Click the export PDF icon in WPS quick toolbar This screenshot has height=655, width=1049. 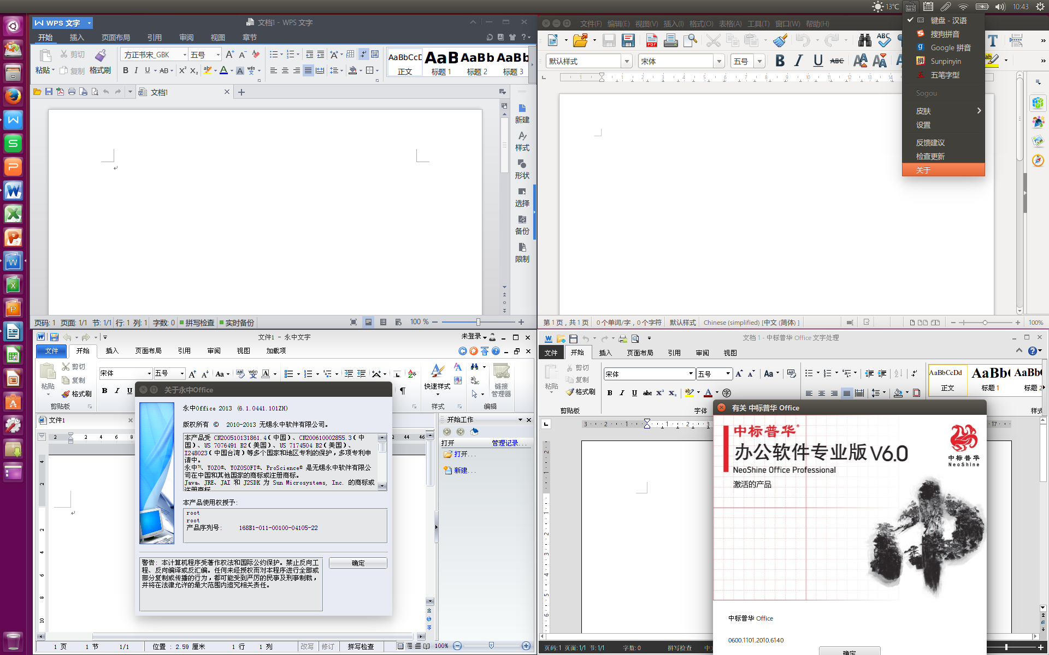[x=60, y=92]
